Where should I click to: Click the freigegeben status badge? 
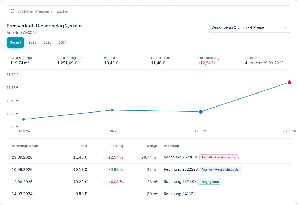(210, 182)
